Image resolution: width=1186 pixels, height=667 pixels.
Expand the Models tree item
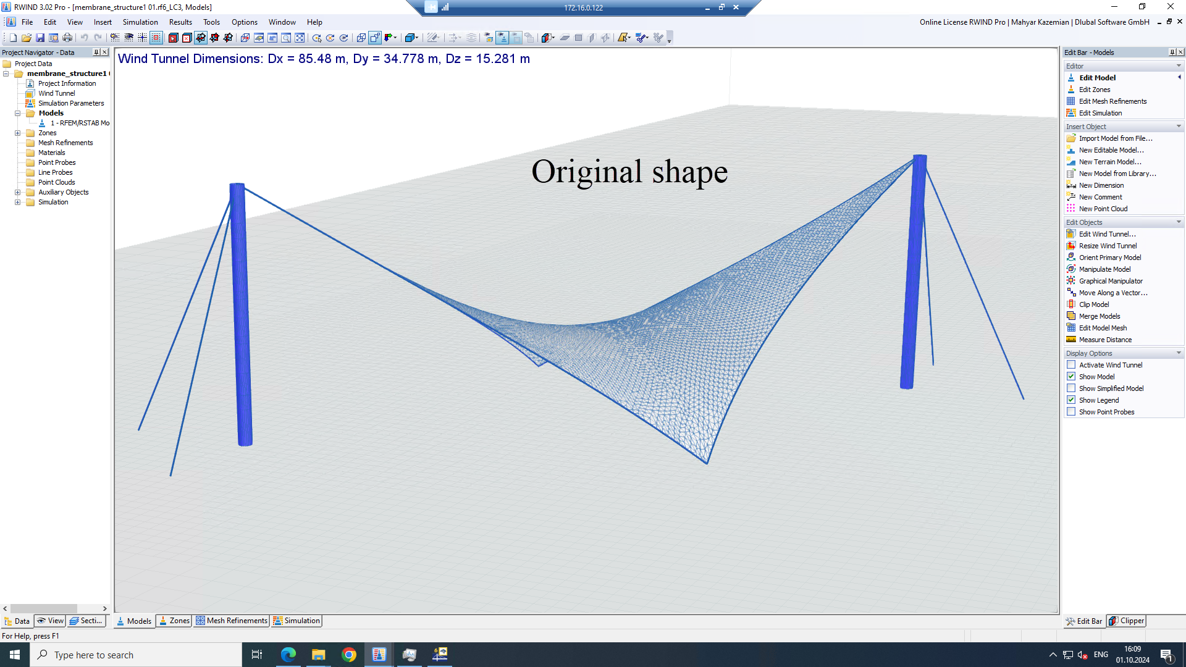pyautogui.click(x=18, y=113)
